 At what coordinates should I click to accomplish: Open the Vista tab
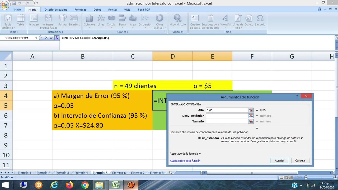click(127, 9)
